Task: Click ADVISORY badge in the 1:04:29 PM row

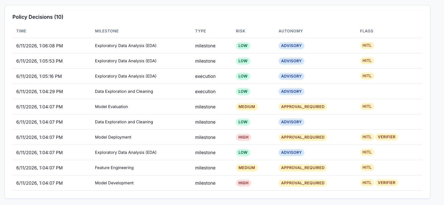Action: pos(291,92)
